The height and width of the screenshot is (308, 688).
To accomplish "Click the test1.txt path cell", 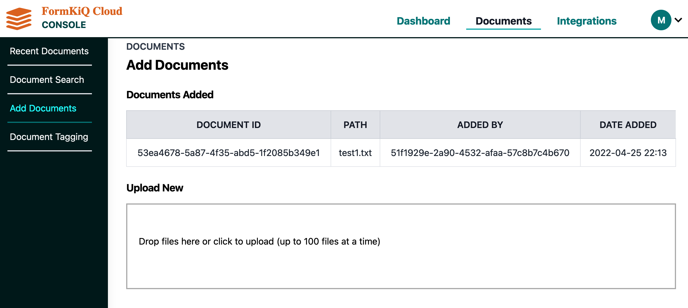I will (355, 153).
